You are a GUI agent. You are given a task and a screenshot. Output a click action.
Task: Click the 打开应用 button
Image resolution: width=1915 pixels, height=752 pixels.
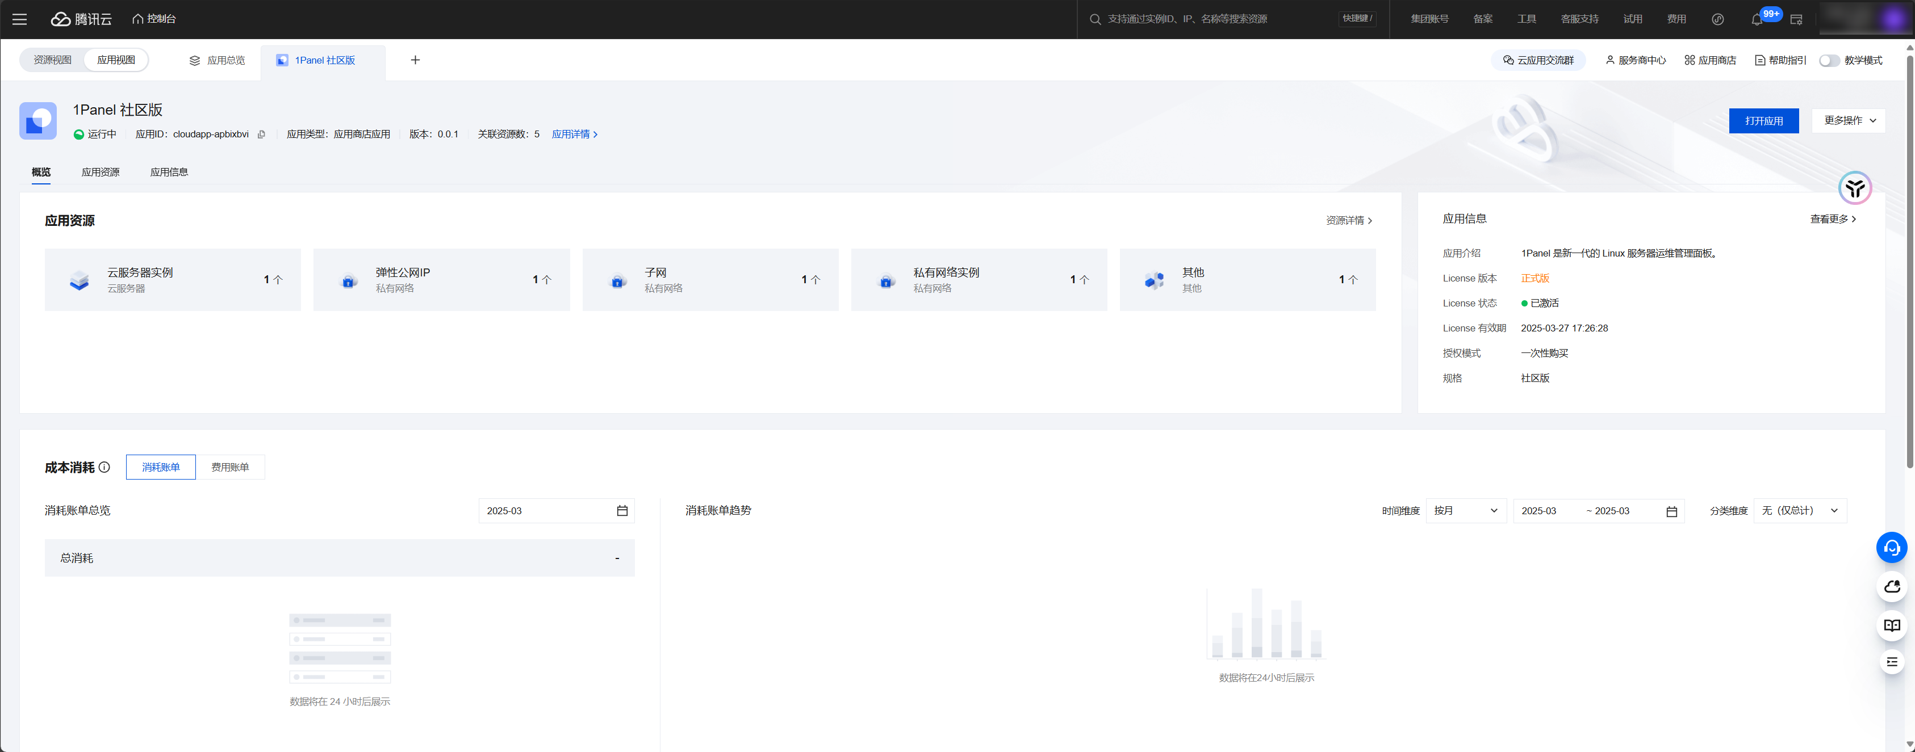1763,120
